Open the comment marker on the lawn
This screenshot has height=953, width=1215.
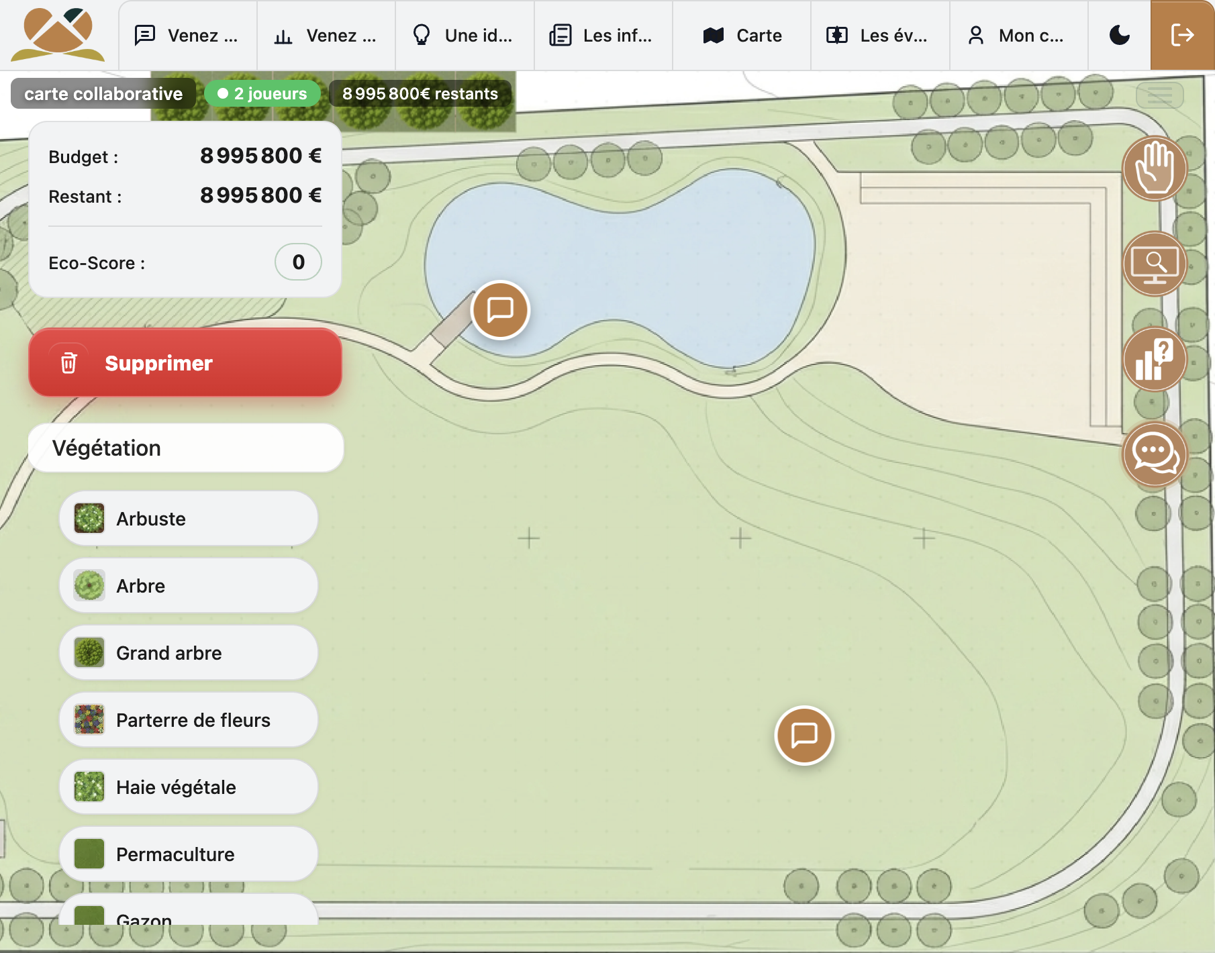[804, 736]
